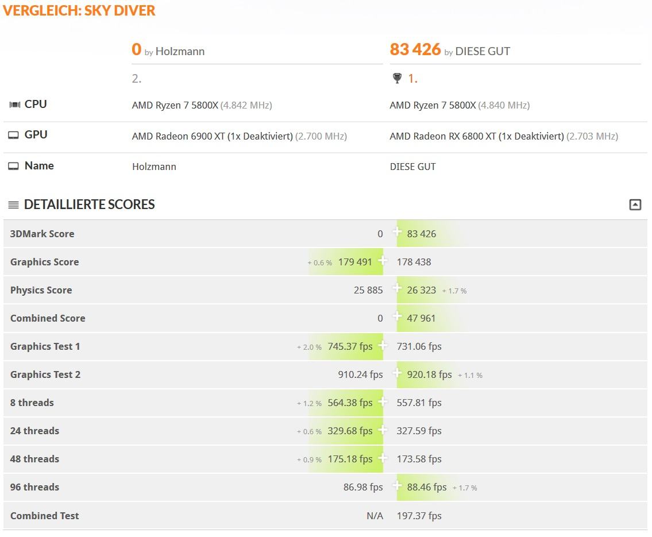Click the orange 0 score by Holzmann

pos(136,49)
